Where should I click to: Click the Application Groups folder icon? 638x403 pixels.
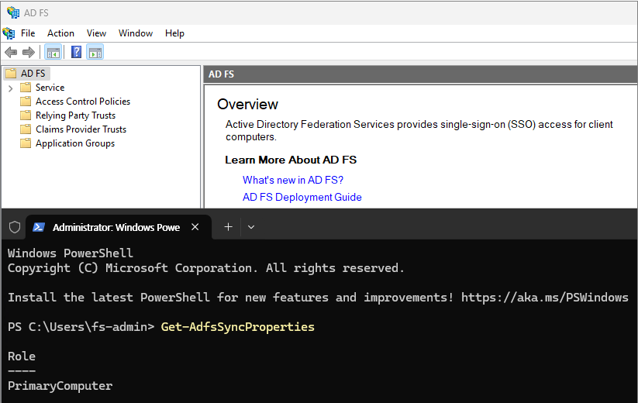point(26,143)
